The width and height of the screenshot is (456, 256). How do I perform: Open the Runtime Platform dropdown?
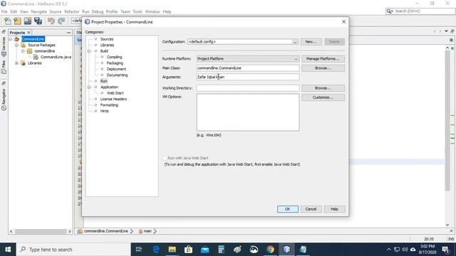pyautogui.click(x=296, y=58)
